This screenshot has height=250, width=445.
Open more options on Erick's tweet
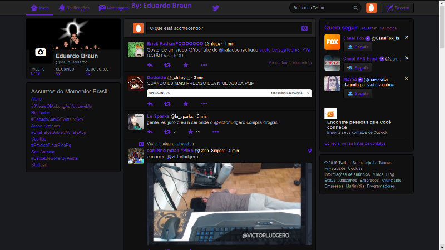point(204,65)
